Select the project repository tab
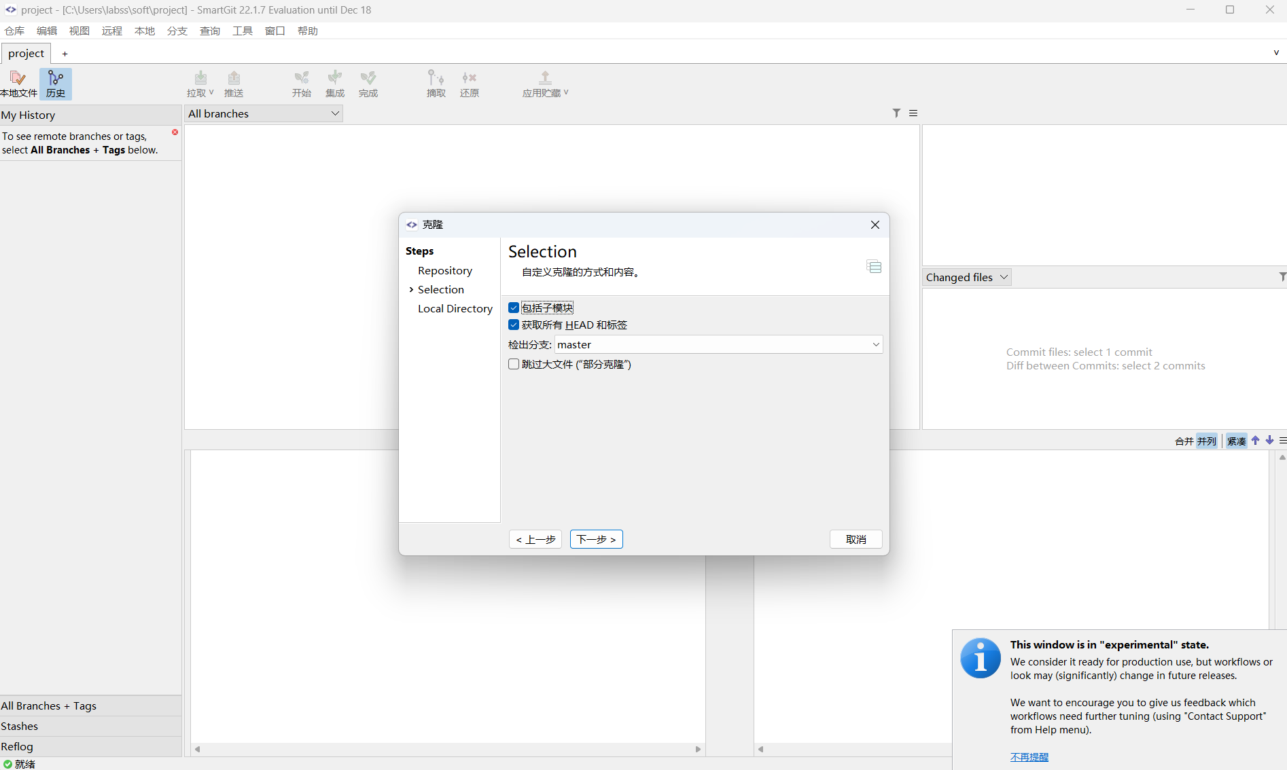This screenshot has height=770, width=1287. point(27,53)
